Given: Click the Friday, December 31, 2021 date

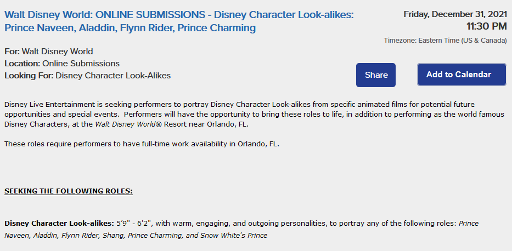Looking at the screenshot, I should coord(455,14).
